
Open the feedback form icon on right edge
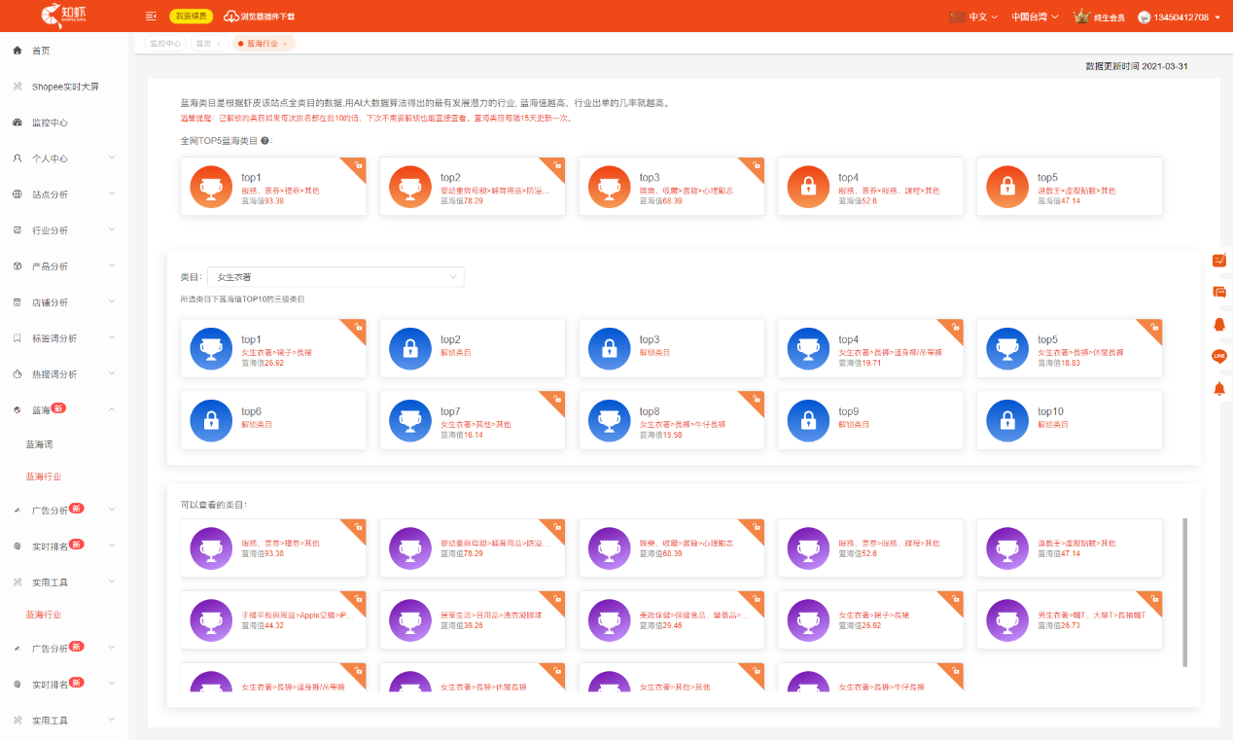[x=1219, y=260]
